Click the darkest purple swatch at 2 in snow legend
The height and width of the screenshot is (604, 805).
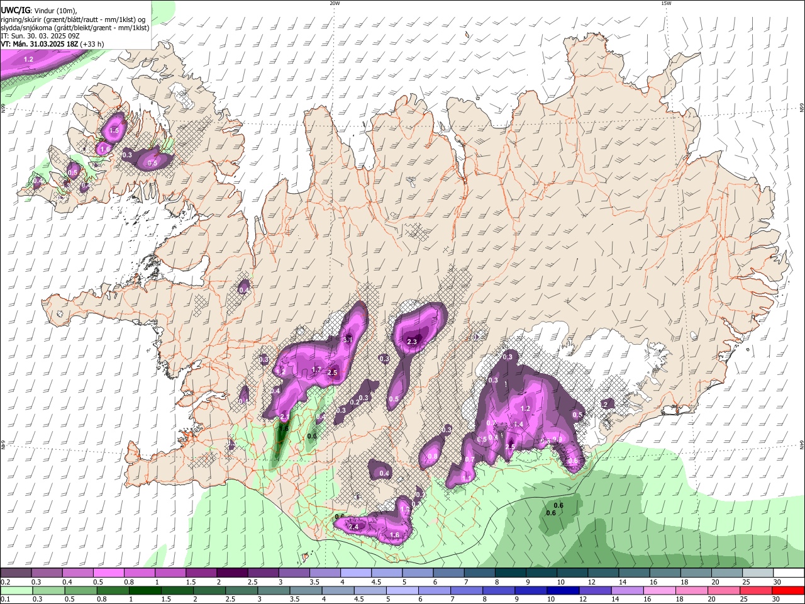click(x=232, y=573)
